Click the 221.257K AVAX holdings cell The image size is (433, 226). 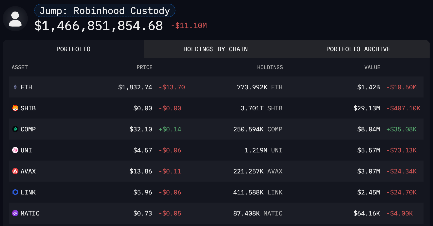[x=258, y=171]
